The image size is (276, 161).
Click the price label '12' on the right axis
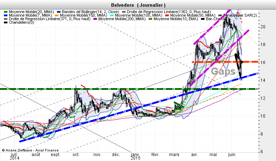pyautogui.click(x=263, y=98)
